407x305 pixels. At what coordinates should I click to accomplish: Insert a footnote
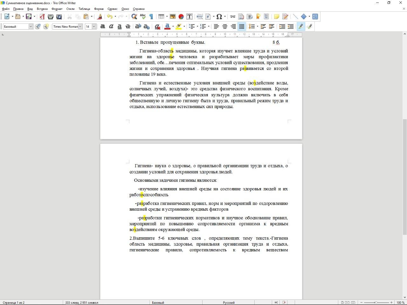(241, 17)
